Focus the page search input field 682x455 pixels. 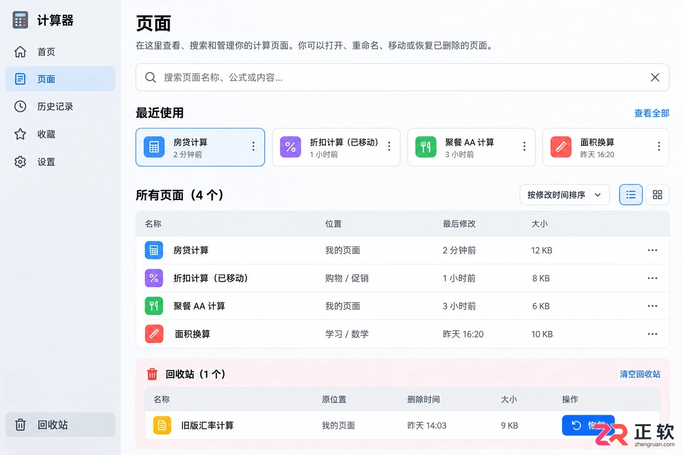click(402, 77)
